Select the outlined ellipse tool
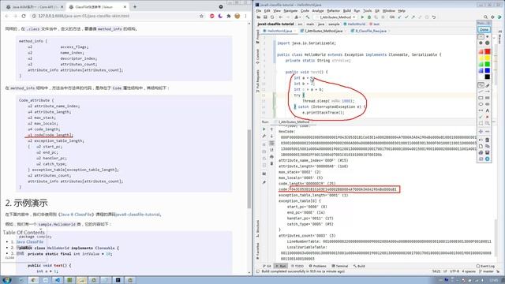 (481, 104)
